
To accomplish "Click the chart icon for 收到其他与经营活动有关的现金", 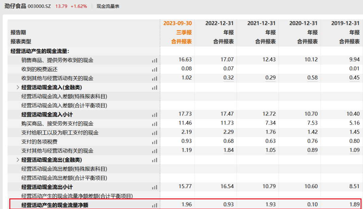I will [154, 78].
